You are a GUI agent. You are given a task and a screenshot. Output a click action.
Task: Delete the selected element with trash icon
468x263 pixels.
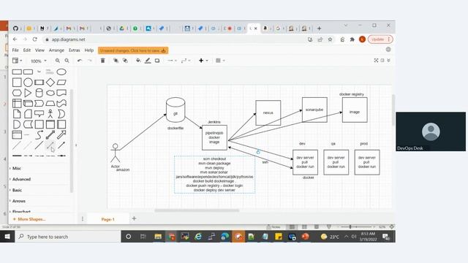click(102, 61)
